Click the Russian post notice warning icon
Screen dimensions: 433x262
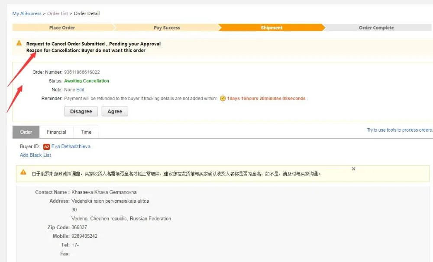click(23, 172)
